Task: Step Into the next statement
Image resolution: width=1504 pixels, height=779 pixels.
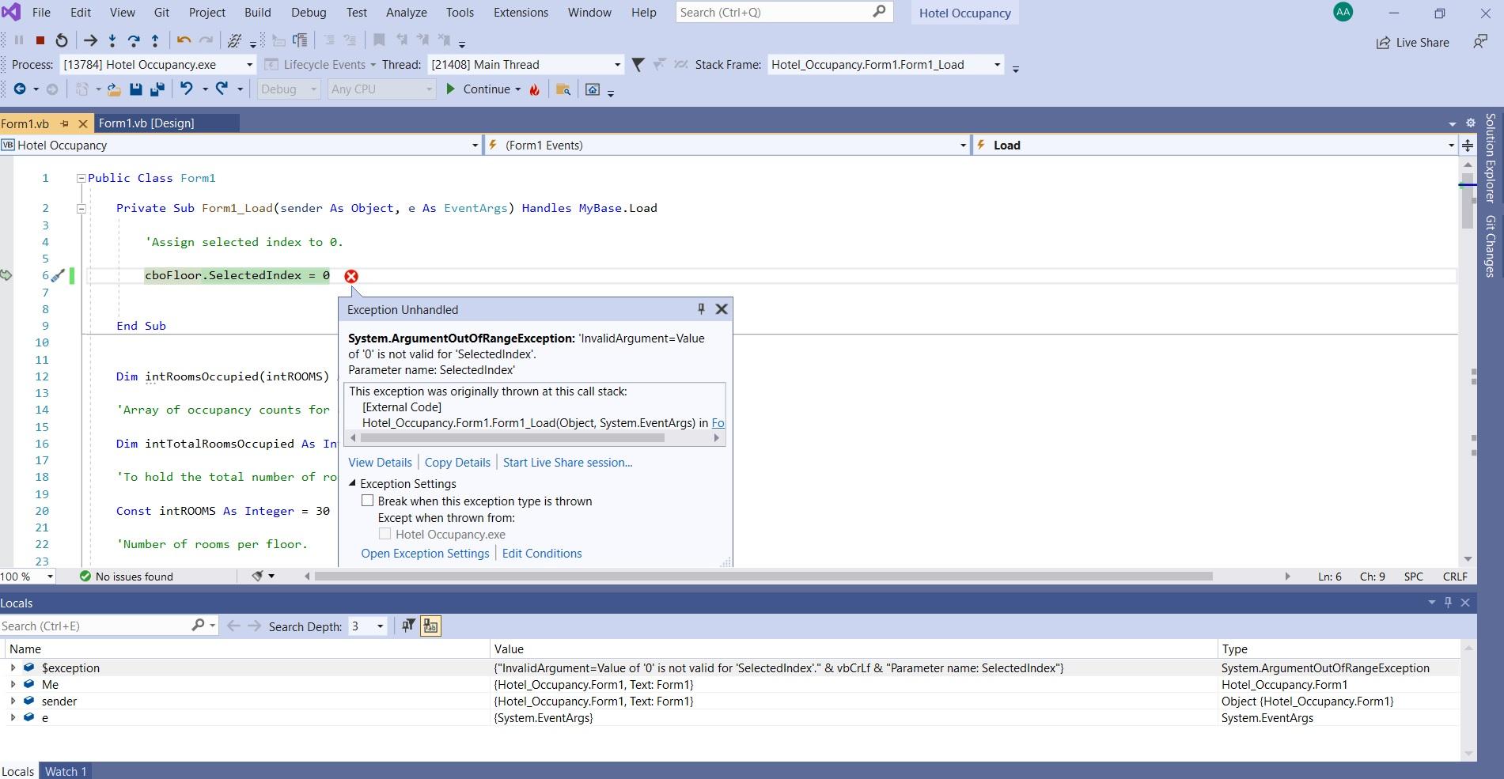Action: tap(112, 40)
